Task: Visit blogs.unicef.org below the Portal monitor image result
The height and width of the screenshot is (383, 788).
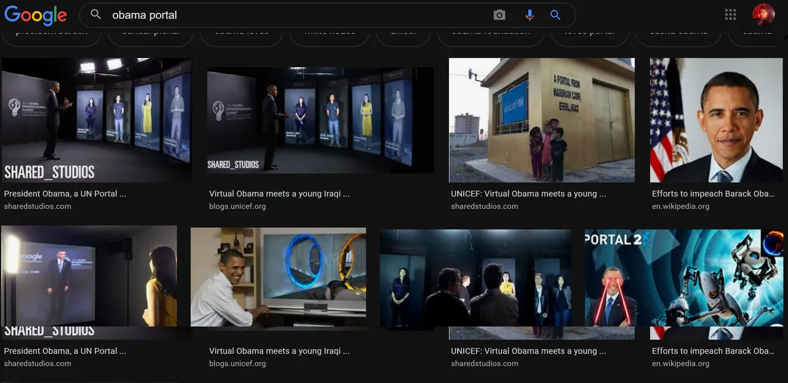Action: (x=238, y=364)
